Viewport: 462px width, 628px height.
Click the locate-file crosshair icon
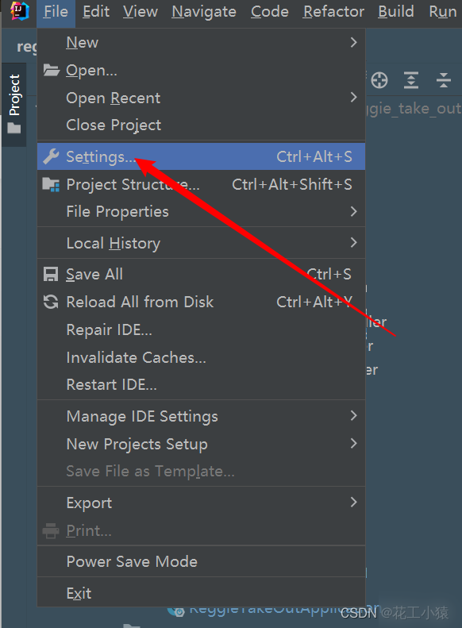pos(379,80)
